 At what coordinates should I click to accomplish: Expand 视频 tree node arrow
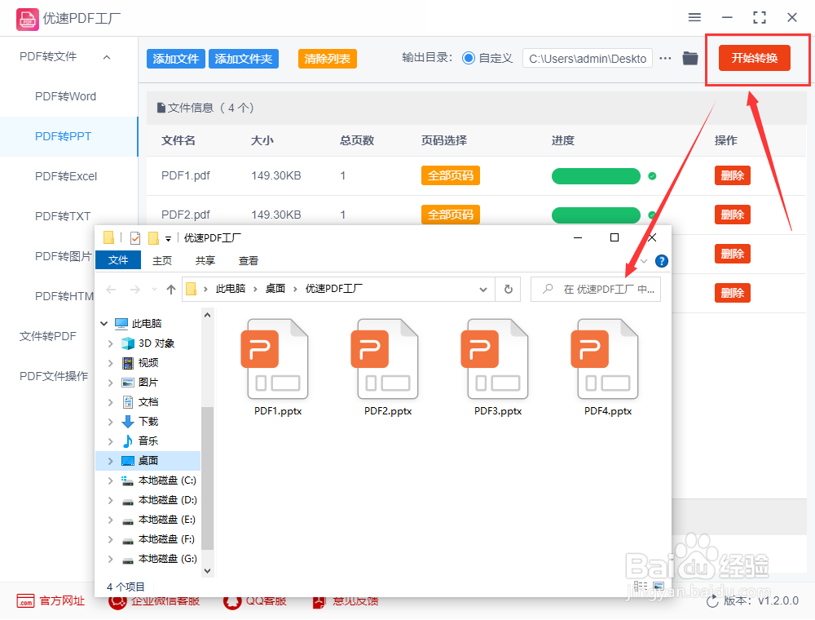[110, 363]
